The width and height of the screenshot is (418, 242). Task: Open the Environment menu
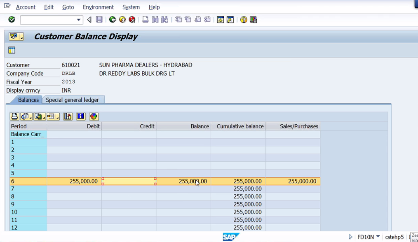98,7
